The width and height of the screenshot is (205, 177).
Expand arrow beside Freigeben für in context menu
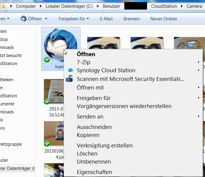[x=199, y=98]
